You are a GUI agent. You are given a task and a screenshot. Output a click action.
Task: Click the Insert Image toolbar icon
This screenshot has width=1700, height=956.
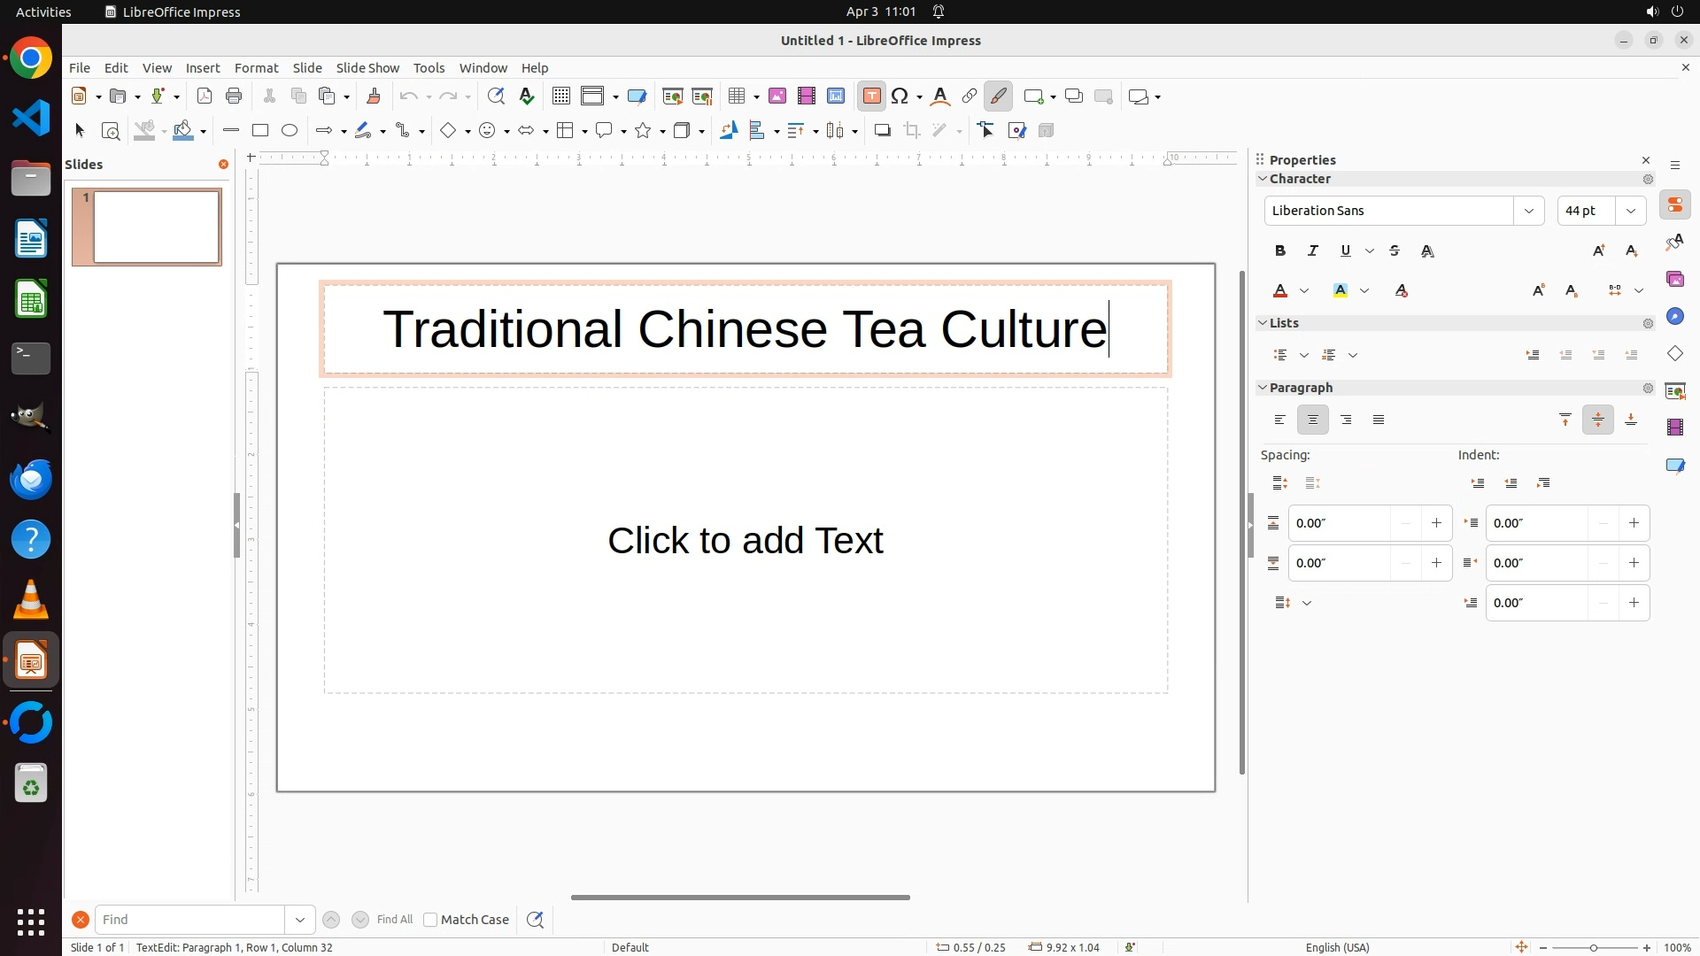tap(777, 96)
